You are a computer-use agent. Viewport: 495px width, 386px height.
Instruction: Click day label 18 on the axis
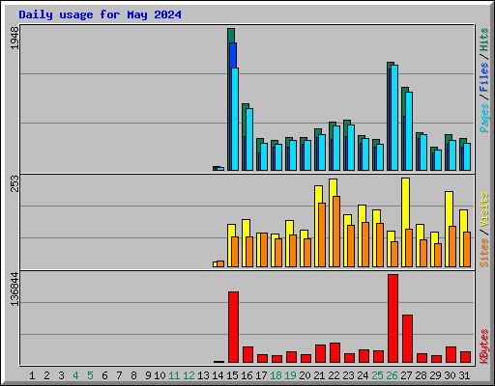point(276,375)
